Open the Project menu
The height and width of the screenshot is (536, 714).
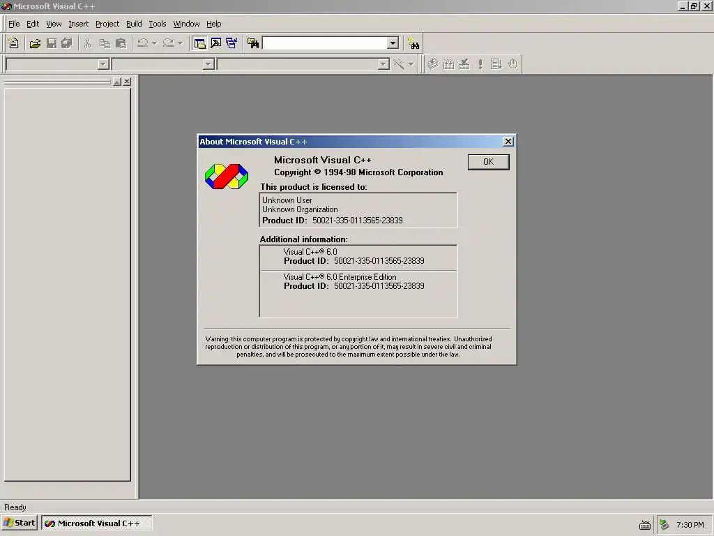107,24
